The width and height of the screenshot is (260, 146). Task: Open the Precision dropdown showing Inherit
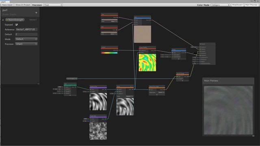(26, 44)
